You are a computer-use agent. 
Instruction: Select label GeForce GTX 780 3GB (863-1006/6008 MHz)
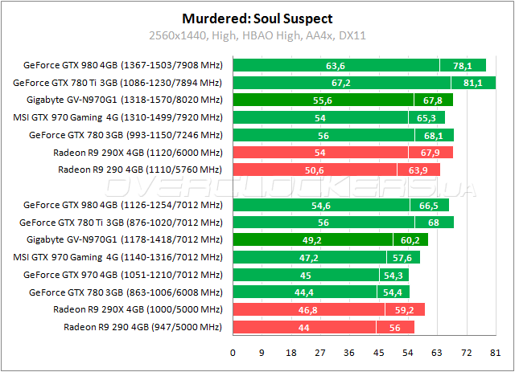[x=126, y=292]
